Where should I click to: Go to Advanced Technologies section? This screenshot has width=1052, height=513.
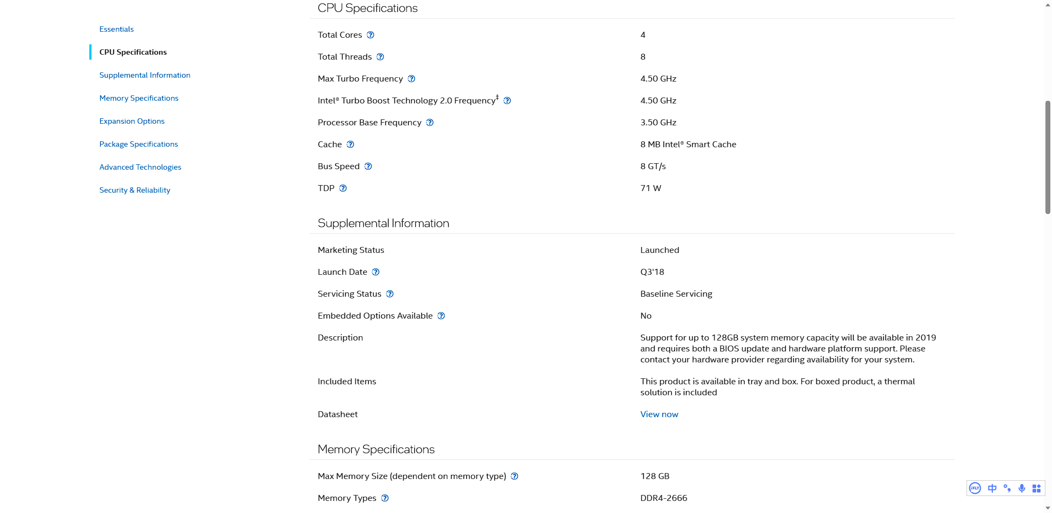140,167
